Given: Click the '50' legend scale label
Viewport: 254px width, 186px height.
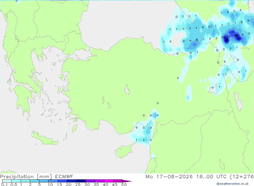Looking at the screenshot, I should coord(124,184).
